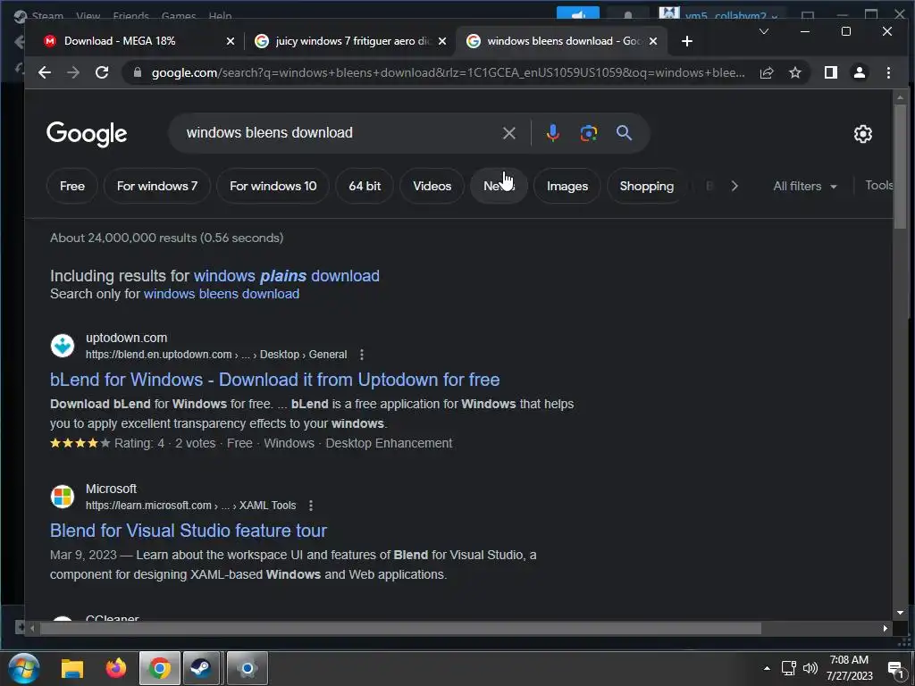
Task: Share this page from address bar
Action: coord(767,72)
